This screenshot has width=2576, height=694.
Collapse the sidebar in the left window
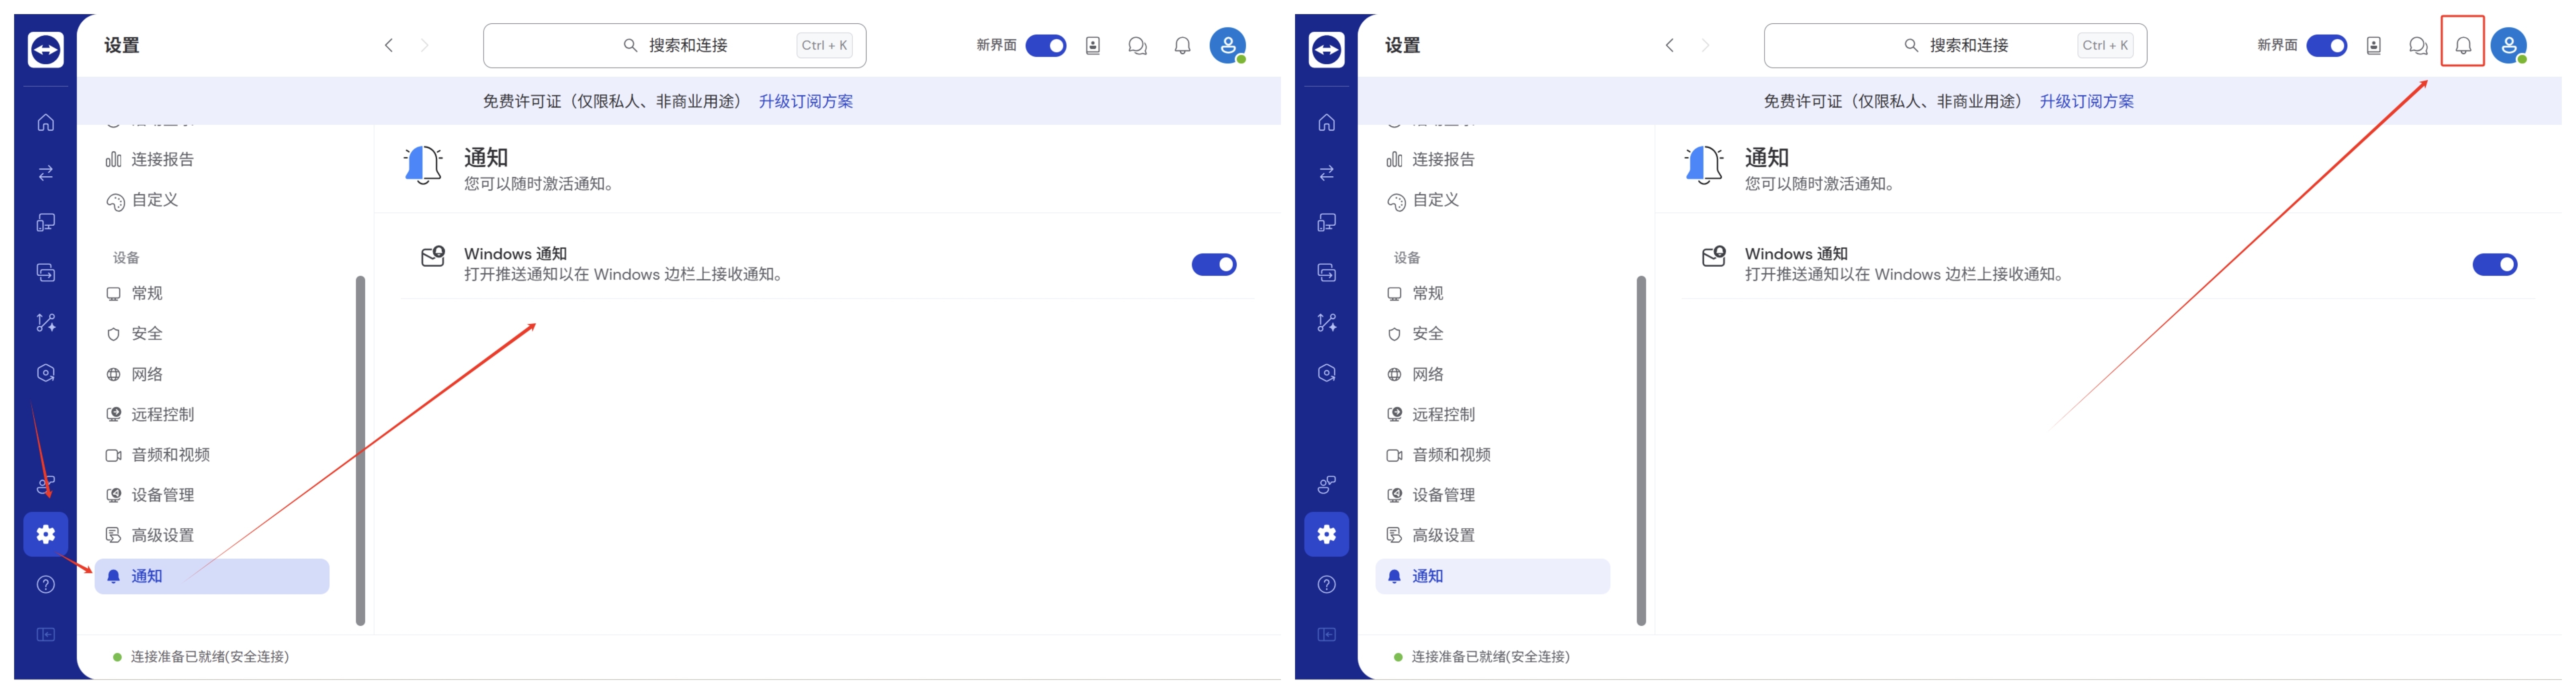[x=46, y=635]
